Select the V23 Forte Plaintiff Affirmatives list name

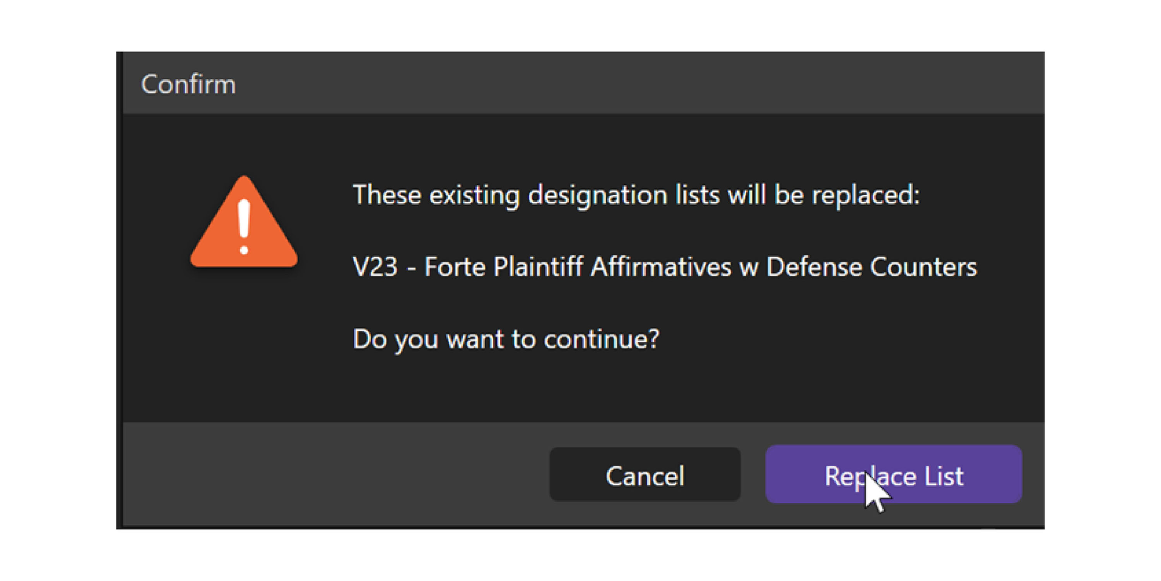point(664,267)
